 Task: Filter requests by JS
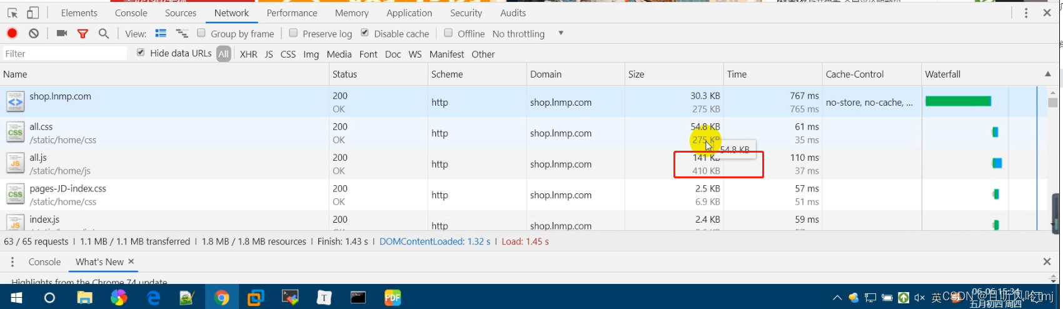(x=269, y=54)
